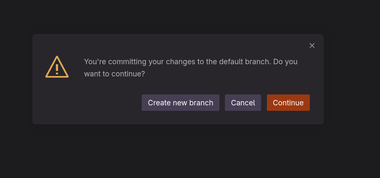Confirm committing to the default branch
The image size is (380, 178).
288,103
